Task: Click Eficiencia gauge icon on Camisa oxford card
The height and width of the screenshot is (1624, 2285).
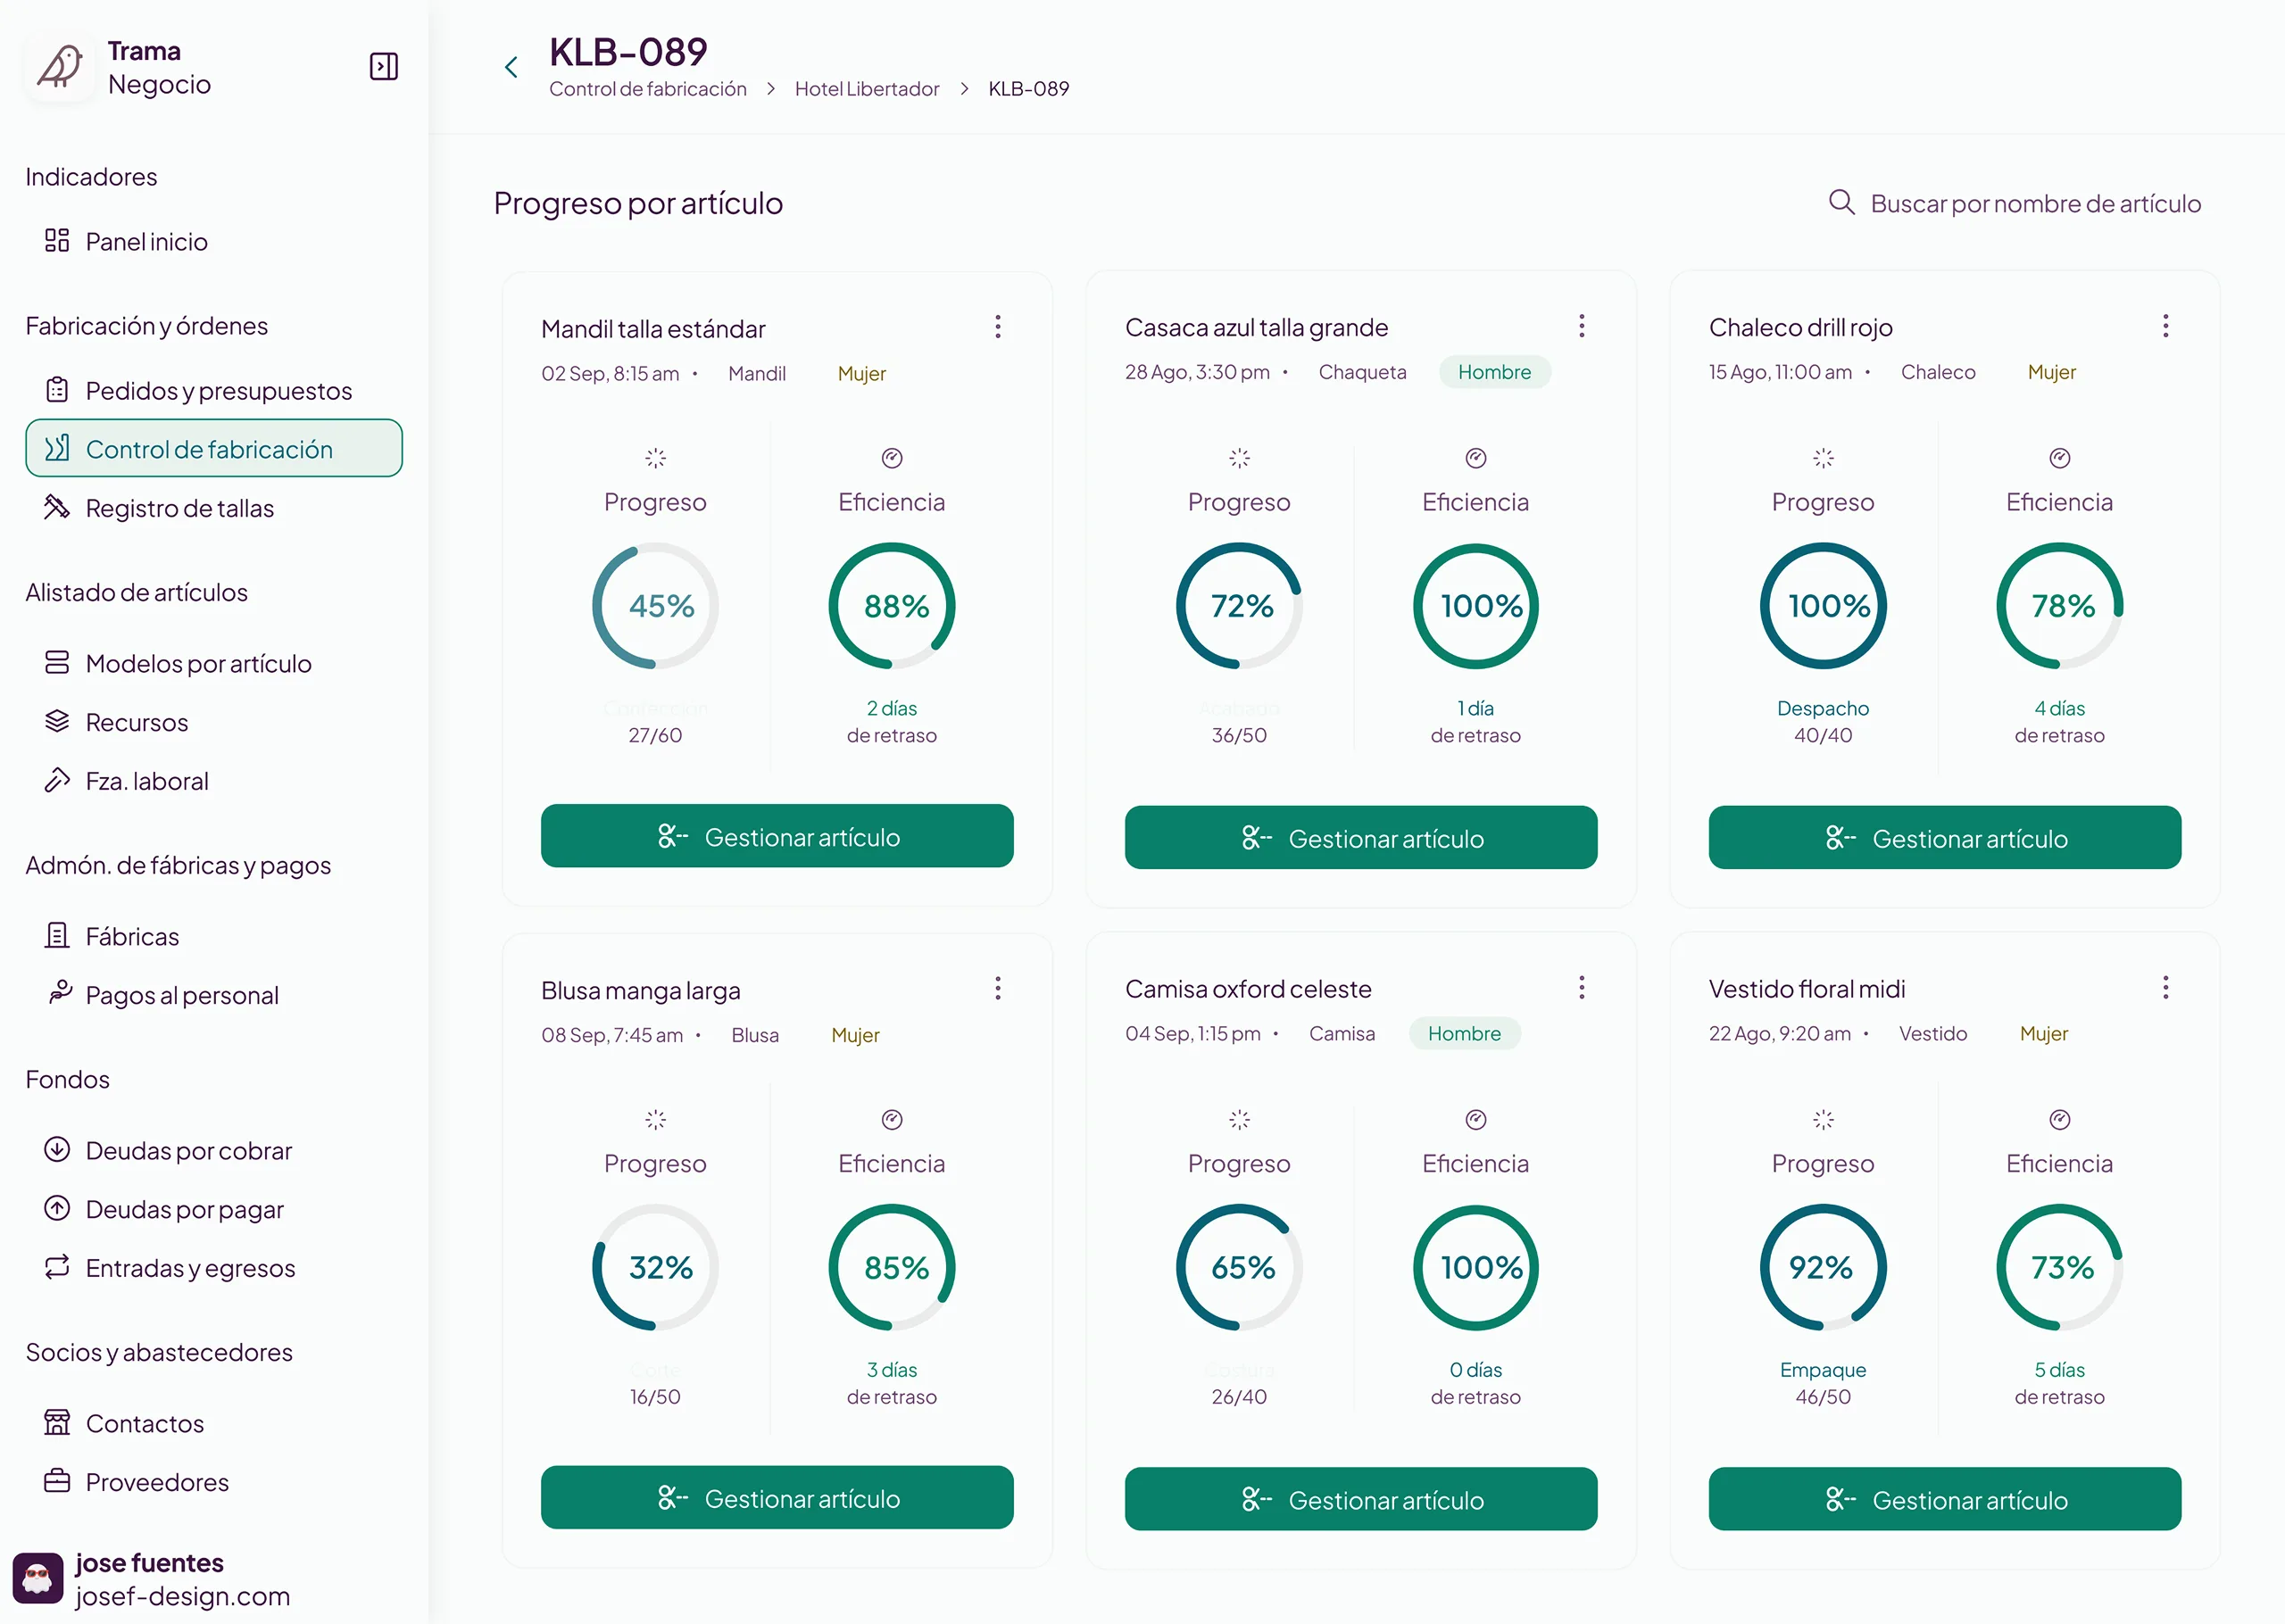Action: pos(1476,1120)
